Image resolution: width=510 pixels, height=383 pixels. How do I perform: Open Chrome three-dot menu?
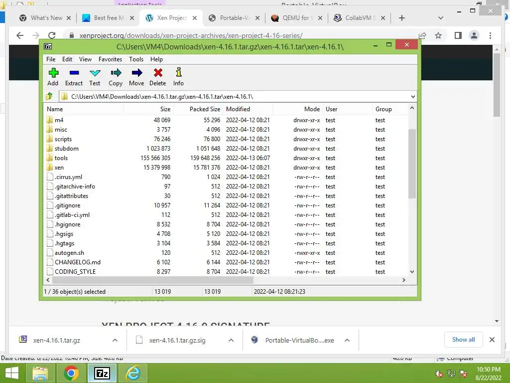[490, 35]
